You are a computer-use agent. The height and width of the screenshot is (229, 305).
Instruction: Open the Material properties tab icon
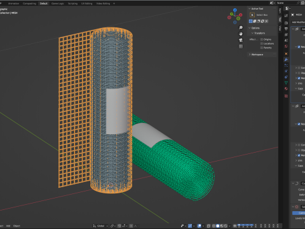(286, 88)
